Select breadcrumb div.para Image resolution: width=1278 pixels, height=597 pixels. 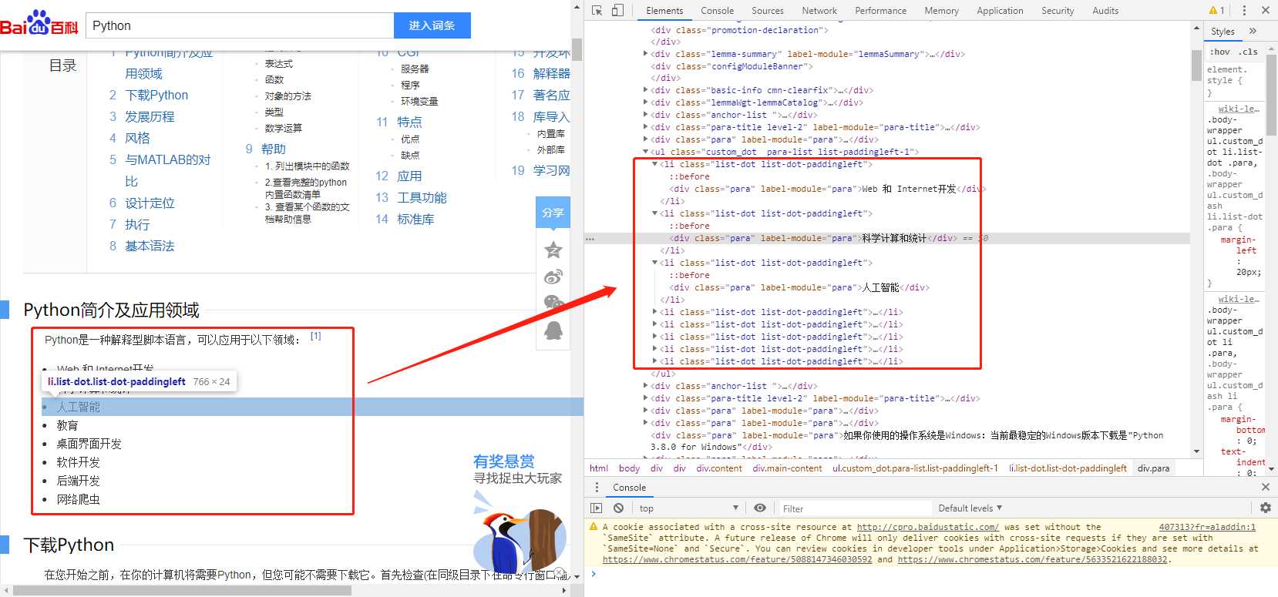[x=1153, y=468]
